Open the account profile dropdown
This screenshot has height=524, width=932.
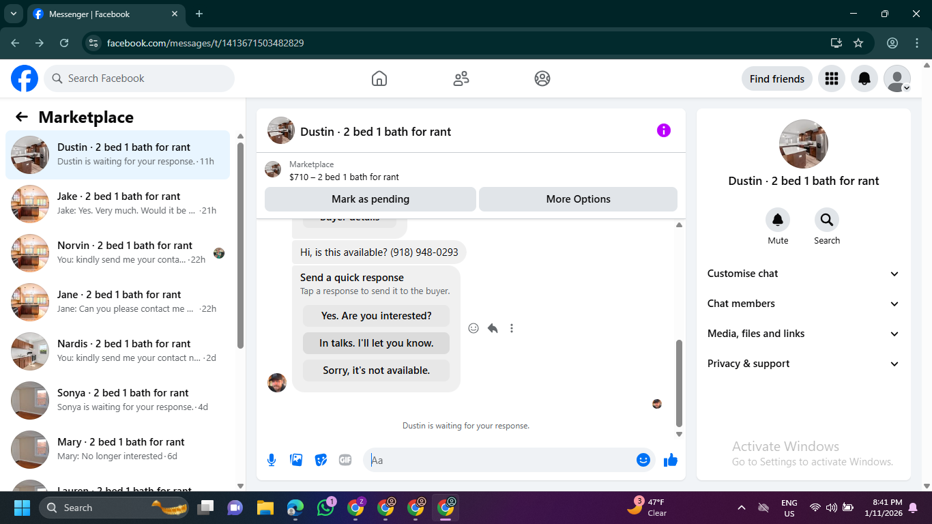[897, 78]
